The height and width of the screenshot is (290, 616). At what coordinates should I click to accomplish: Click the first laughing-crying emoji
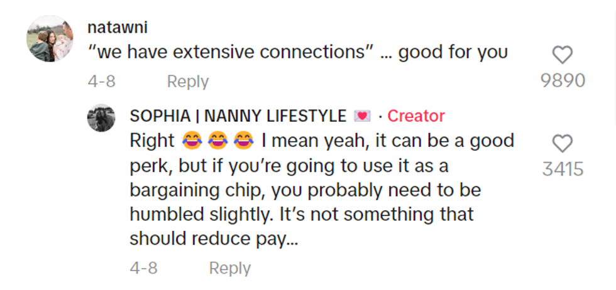coord(189,141)
